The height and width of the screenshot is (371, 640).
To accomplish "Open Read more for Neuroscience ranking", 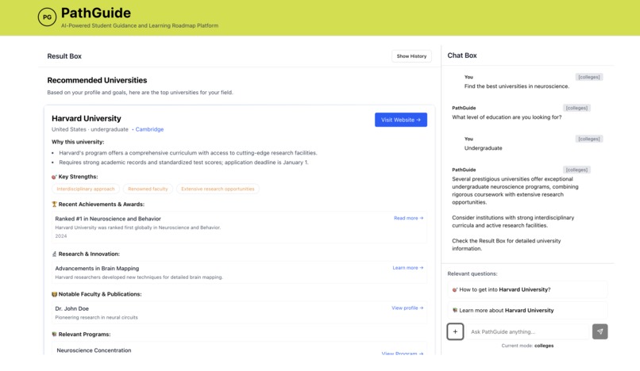I will (x=409, y=218).
